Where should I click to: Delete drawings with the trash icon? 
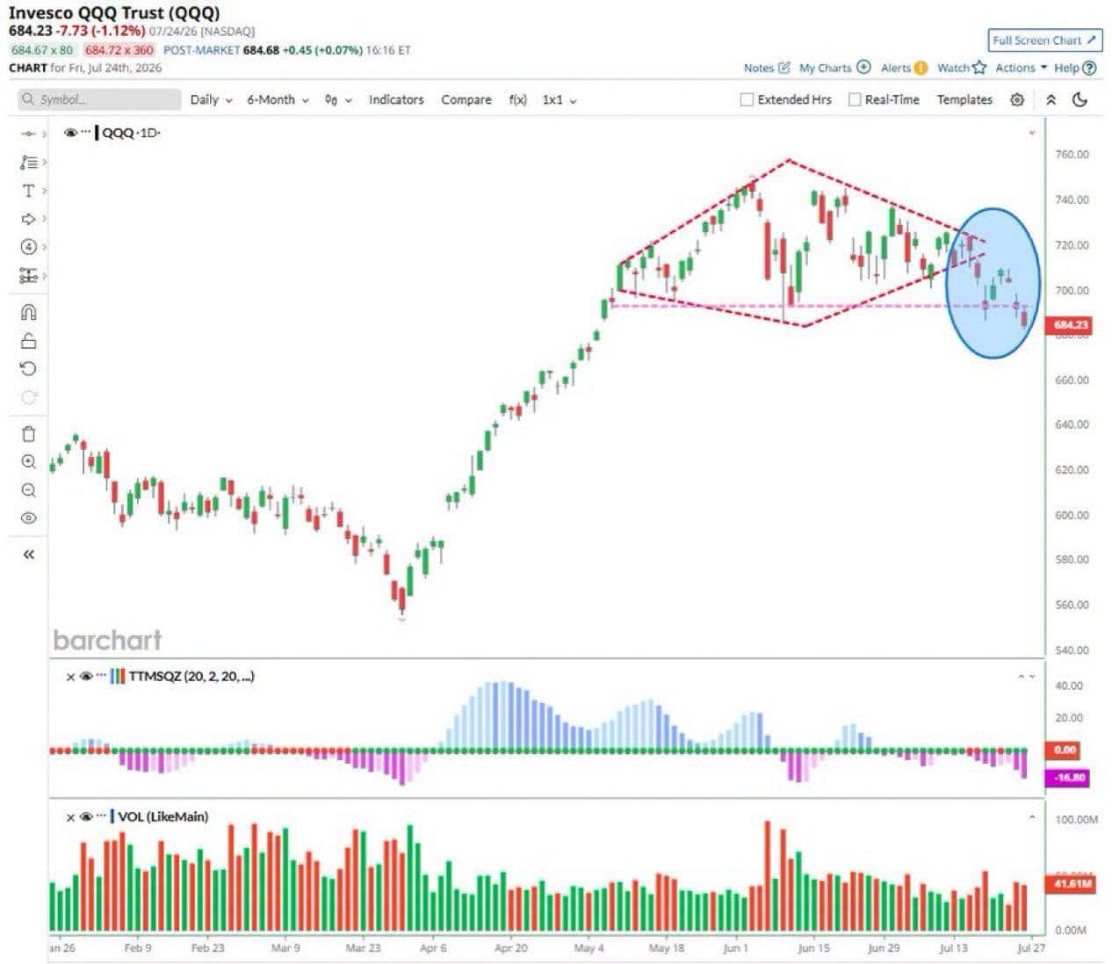28,433
